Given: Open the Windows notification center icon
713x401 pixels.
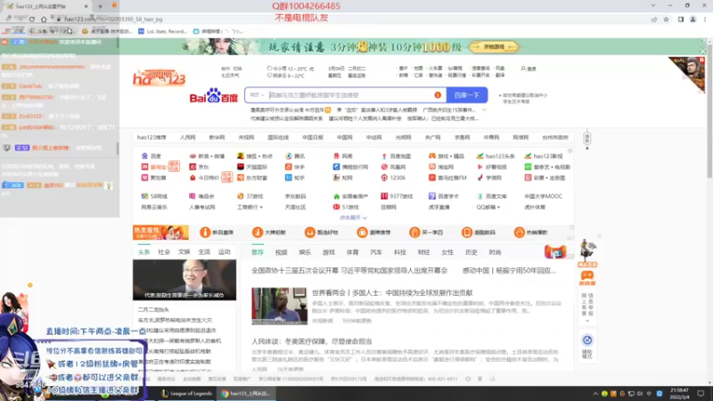Looking at the screenshot, I should (701, 394).
